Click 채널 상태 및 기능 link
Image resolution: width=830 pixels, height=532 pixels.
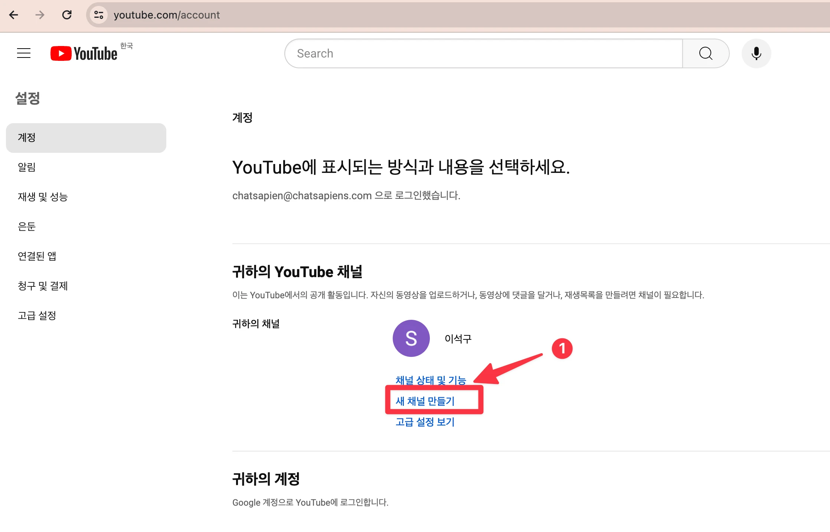[x=431, y=380]
